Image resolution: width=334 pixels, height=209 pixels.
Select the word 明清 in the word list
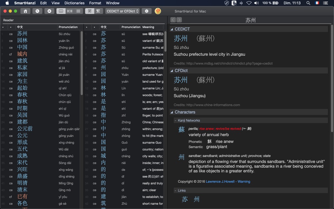(22, 183)
